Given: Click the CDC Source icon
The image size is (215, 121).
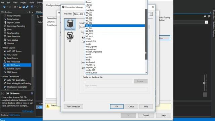Looking at the screenshot, I should point(5,55).
